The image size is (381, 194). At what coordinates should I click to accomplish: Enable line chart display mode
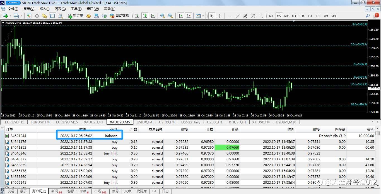click(153, 16)
